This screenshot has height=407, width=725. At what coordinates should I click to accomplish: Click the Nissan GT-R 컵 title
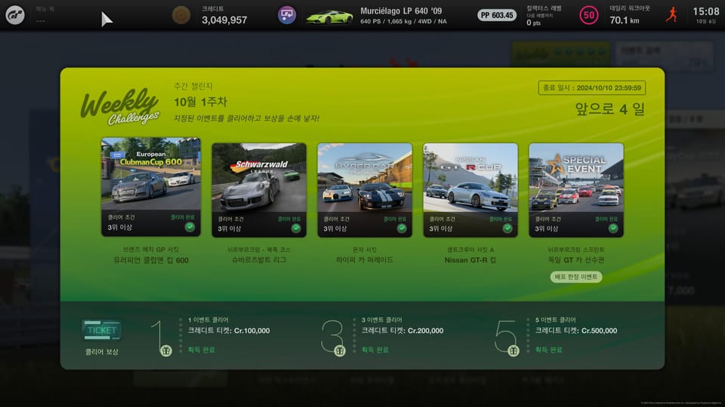click(x=470, y=260)
